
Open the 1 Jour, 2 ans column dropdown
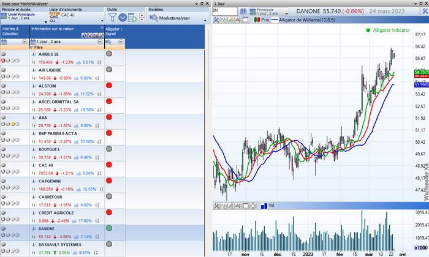pos(100,42)
